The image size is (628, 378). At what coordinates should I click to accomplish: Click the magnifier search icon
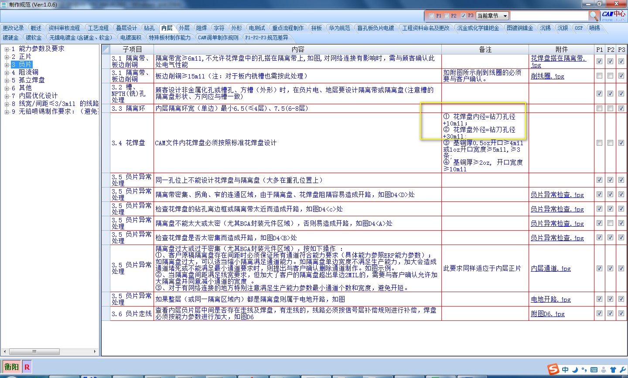pos(594,16)
